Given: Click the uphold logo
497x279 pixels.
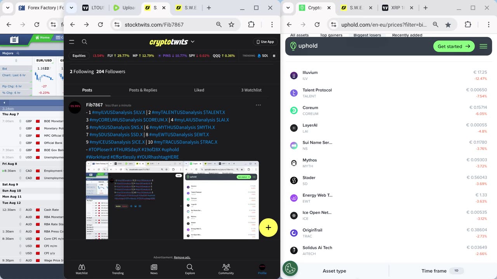Looking at the screenshot, I should (304, 46).
